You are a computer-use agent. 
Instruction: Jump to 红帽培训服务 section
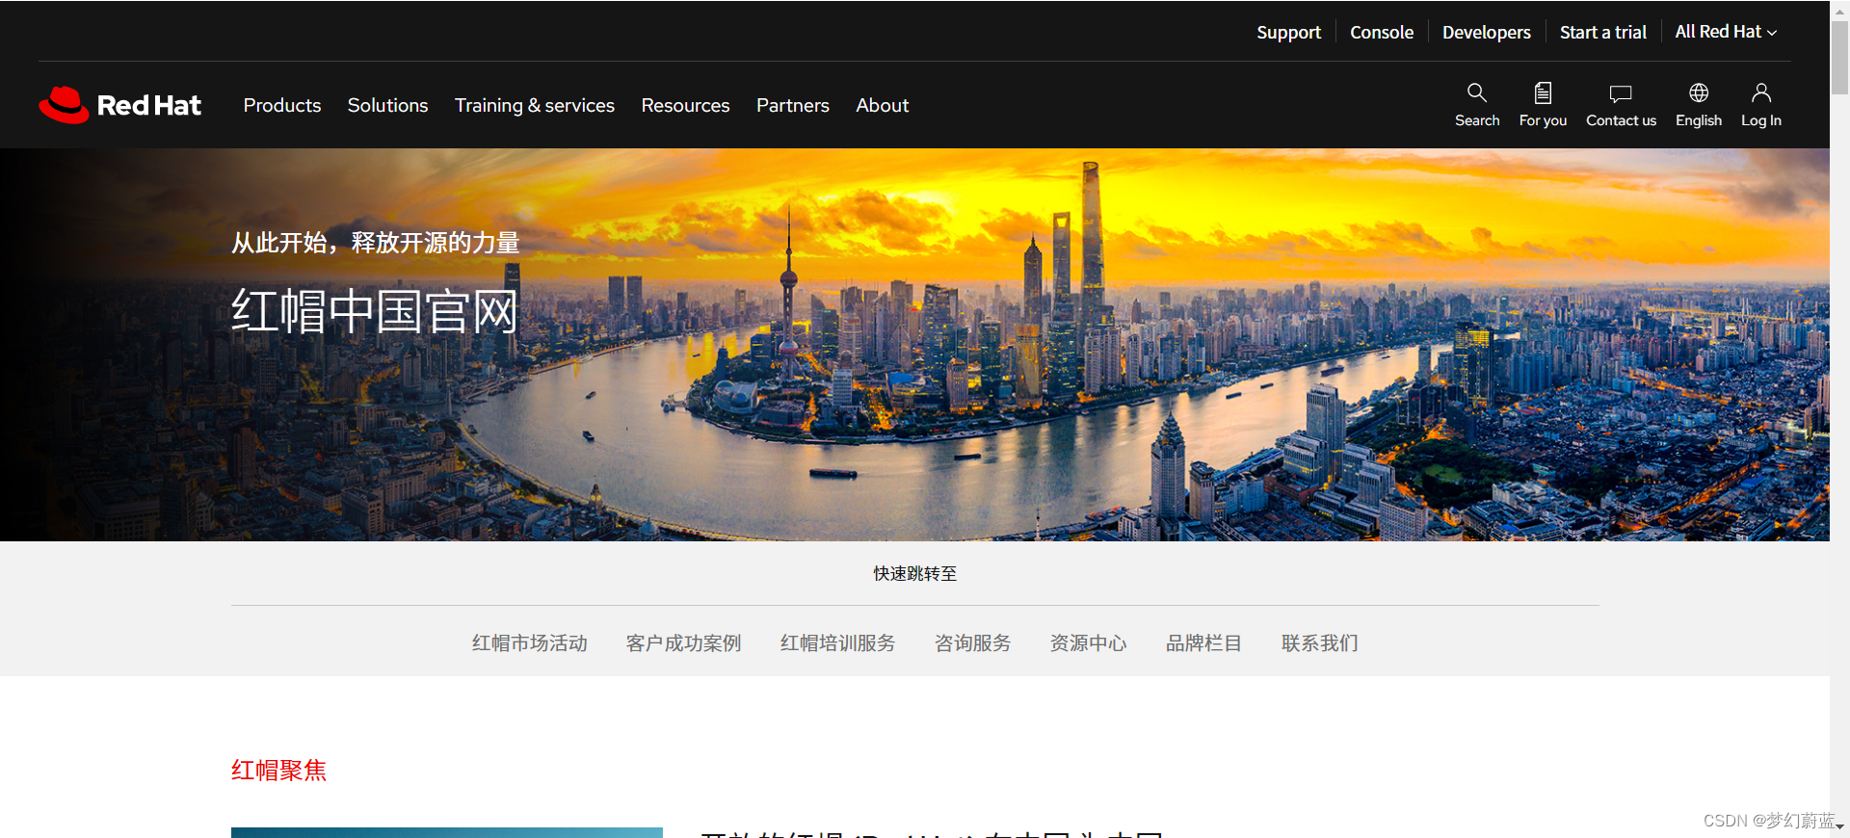[x=838, y=642]
